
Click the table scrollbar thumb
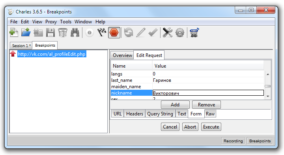pyautogui.click(x=268, y=86)
